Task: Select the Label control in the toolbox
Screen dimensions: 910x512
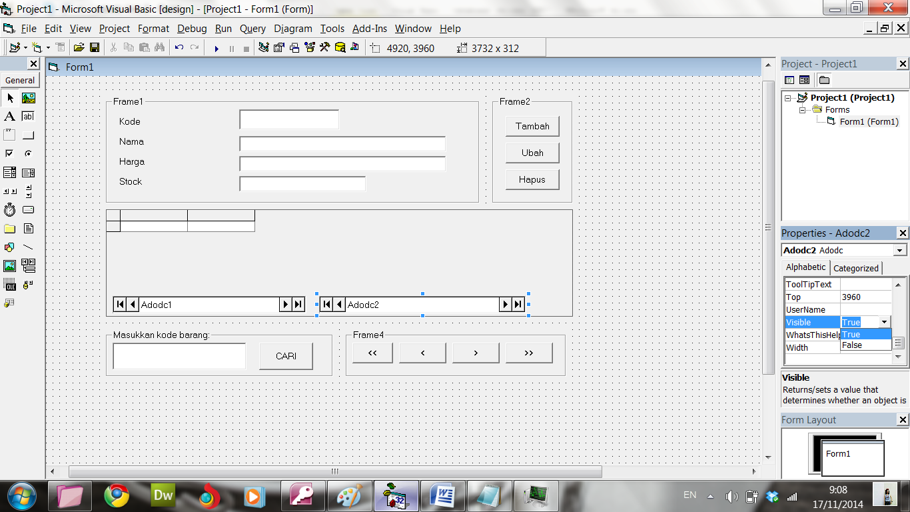Action: [x=9, y=116]
